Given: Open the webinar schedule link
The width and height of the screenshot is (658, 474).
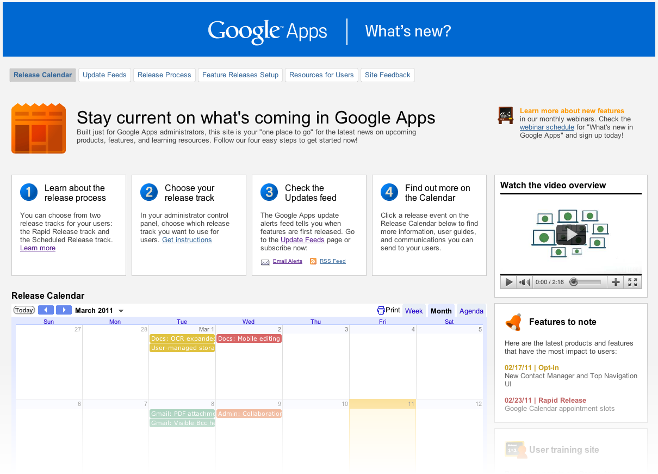Looking at the screenshot, I should point(547,127).
